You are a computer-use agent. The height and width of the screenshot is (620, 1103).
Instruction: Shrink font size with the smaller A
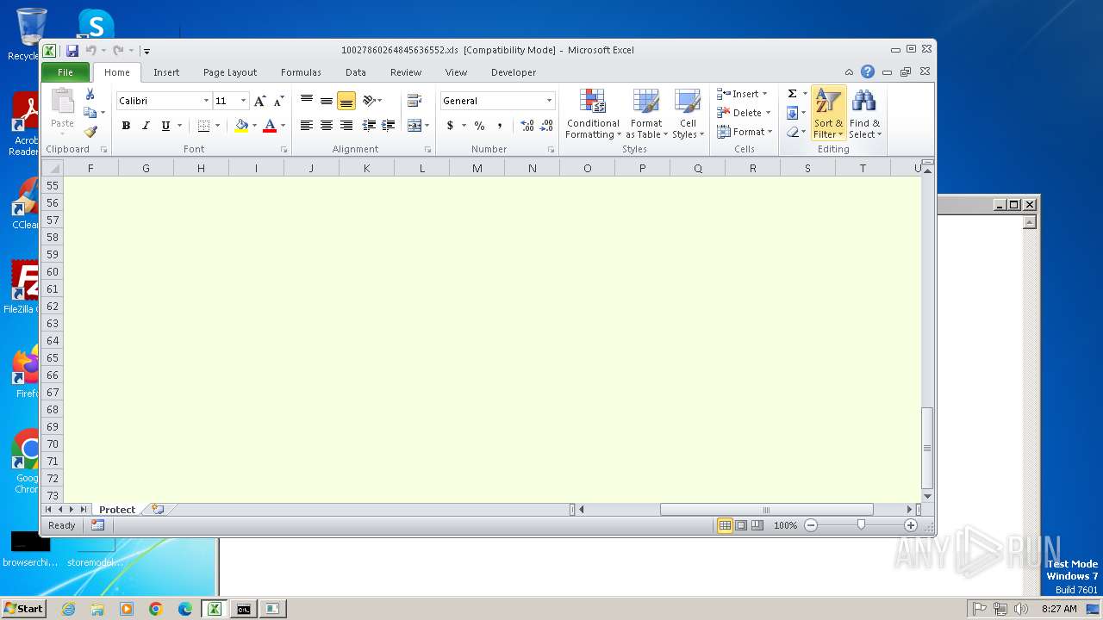click(x=278, y=101)
